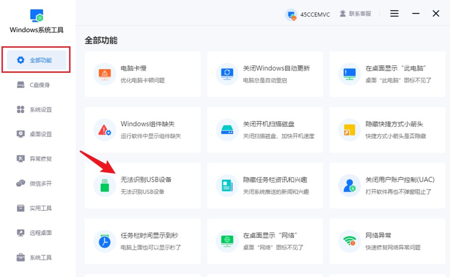450x277 pixels.
Task: Click the Windows组件缺失 red triangle icon
Action: (x=105, y=130)
